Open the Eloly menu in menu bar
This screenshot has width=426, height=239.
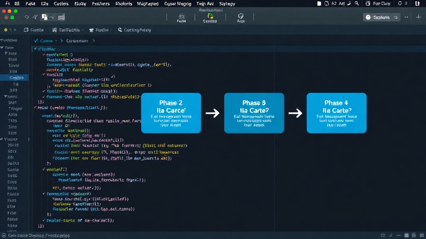tap(80, 3)
